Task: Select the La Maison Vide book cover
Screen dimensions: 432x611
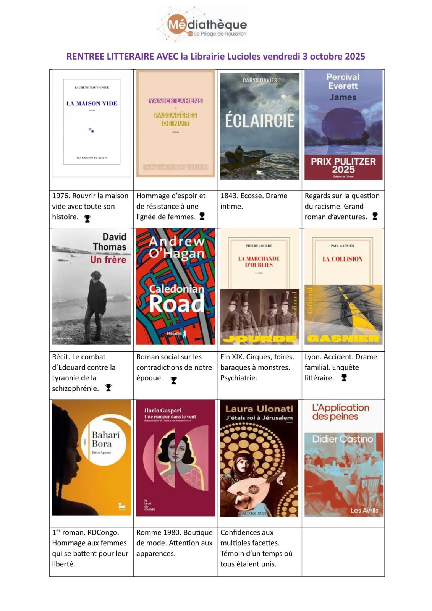Action: tap(92, 123)
